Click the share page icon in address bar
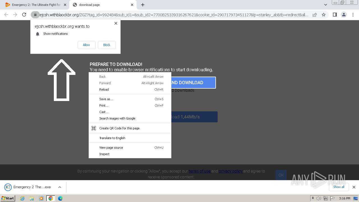The image size is (359, 202). pyautogui.click(x=315, y=15)
